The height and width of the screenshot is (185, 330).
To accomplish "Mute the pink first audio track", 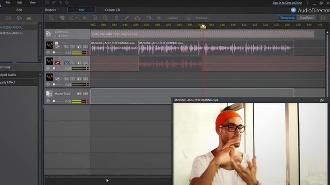I will (66, 47).
